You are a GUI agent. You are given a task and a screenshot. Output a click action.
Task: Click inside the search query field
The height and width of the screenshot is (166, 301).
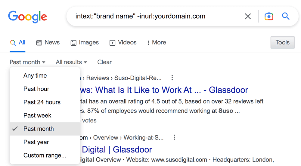(x=140, y=16)
